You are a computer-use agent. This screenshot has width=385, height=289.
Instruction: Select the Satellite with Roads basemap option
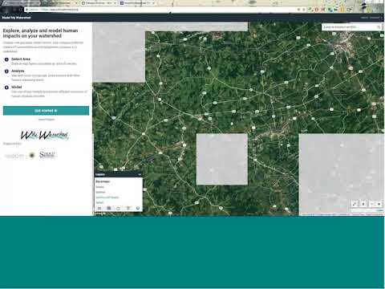point(107,197)
